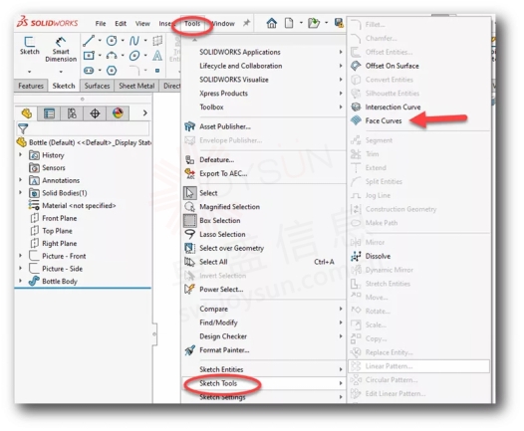The height and width of the screenshot is (431, 524).
Task: Click the Offset On Surface icon
Action: coord(356,66)
